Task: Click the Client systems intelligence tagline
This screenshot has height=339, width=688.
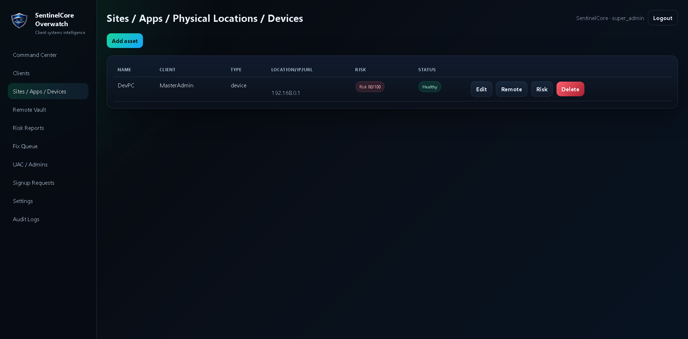Action: coord(60,33)
